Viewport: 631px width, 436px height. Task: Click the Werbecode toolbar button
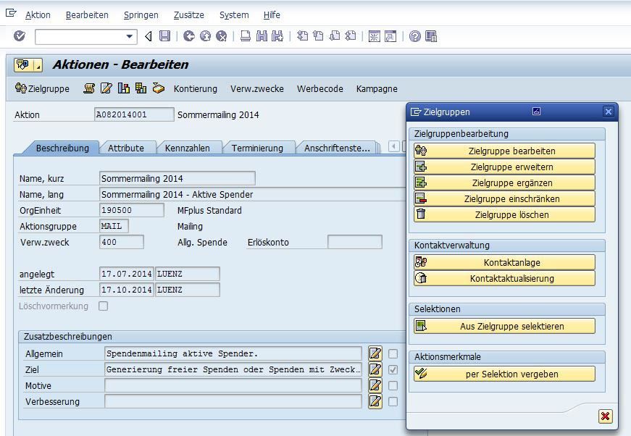[320, 89]
